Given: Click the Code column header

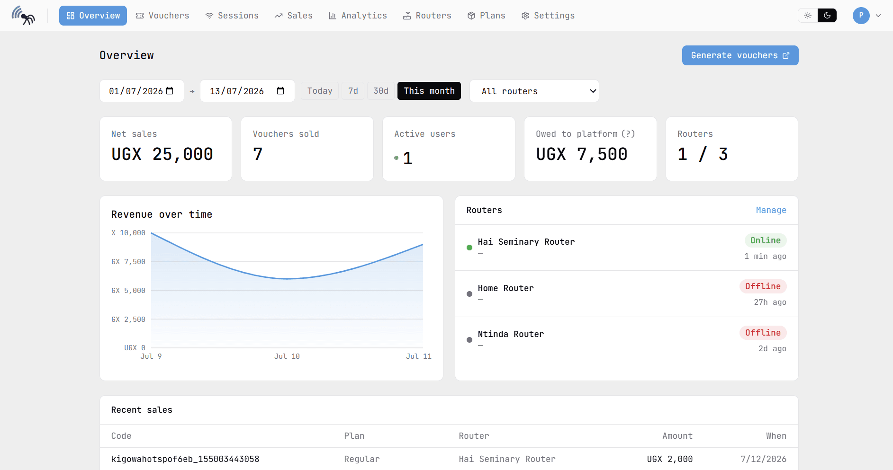Looking at the screenshot, I should (x=121, y=436).
